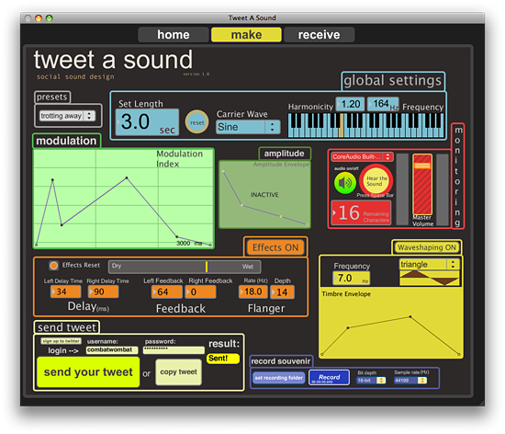Open the Sample rate 44100 dropdown
The image size is (505, 434).
pyautogui.click(x=410, y=381)
